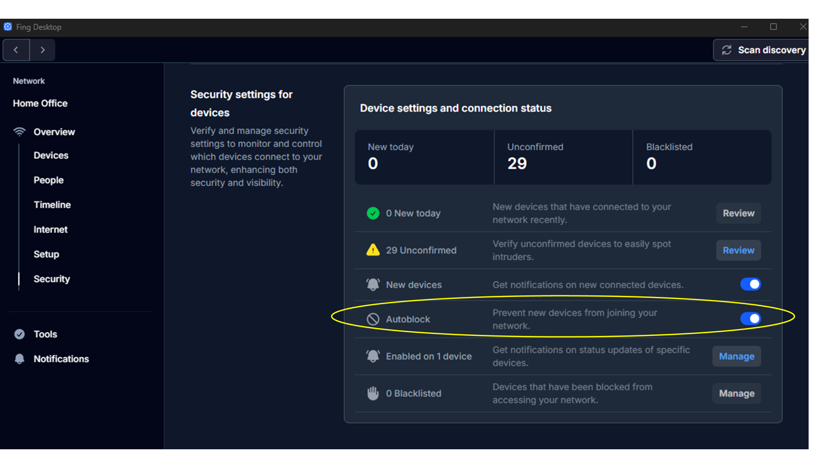This screenshot has width=832, height=468.
Task: Review the 29 unconfirmed devices
Action: [738, 250]
